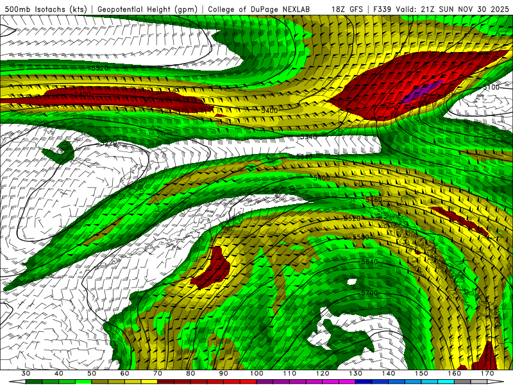This screenshot has width=513, height=385.
Task: Pick the bright green swatch before 50 on legend
Action: (x=83, y=382)
